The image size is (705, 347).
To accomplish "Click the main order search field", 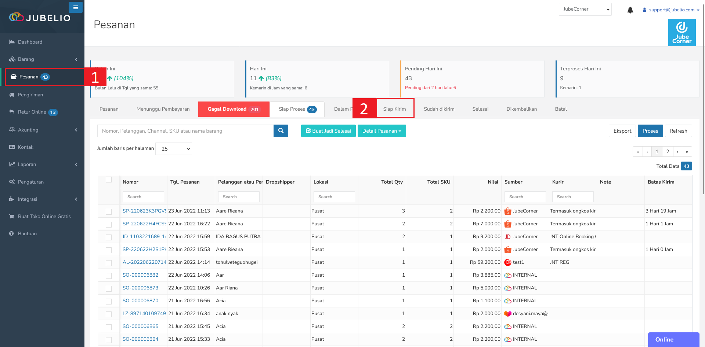I will coord(185,131).
